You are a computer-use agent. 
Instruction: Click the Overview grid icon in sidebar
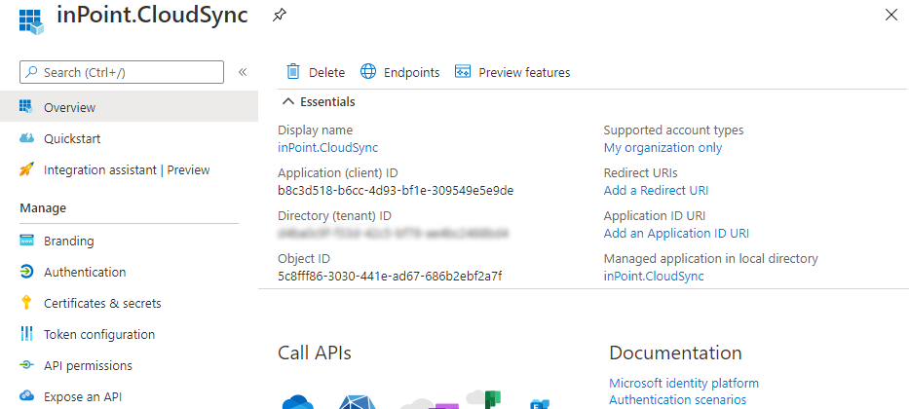pyautogui.click(x=26, y=106)
